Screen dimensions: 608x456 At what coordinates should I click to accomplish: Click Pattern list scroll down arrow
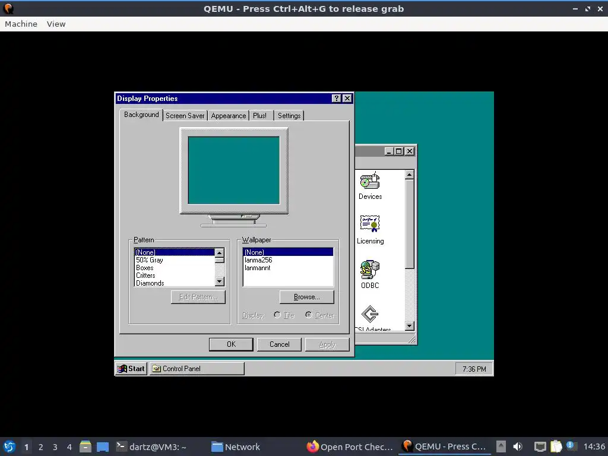(220, 282)
